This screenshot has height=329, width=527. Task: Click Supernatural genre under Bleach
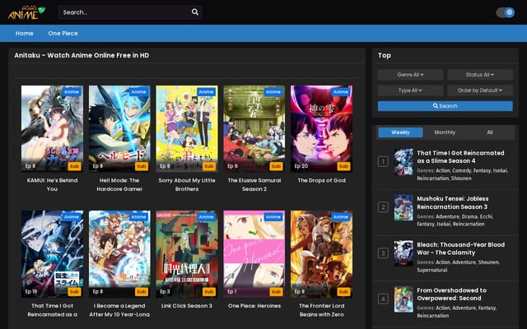point(431,270)
